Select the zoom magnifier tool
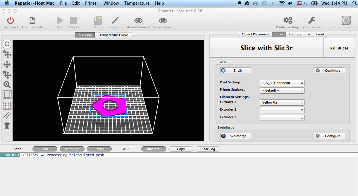 (x=7, y=85)
